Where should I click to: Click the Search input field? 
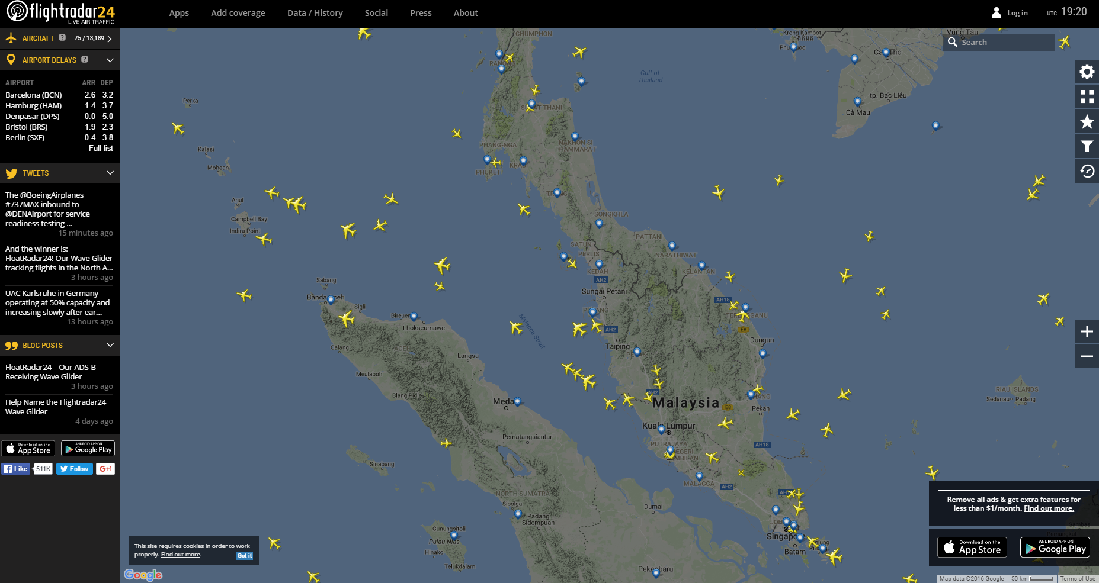coord(999,42)
